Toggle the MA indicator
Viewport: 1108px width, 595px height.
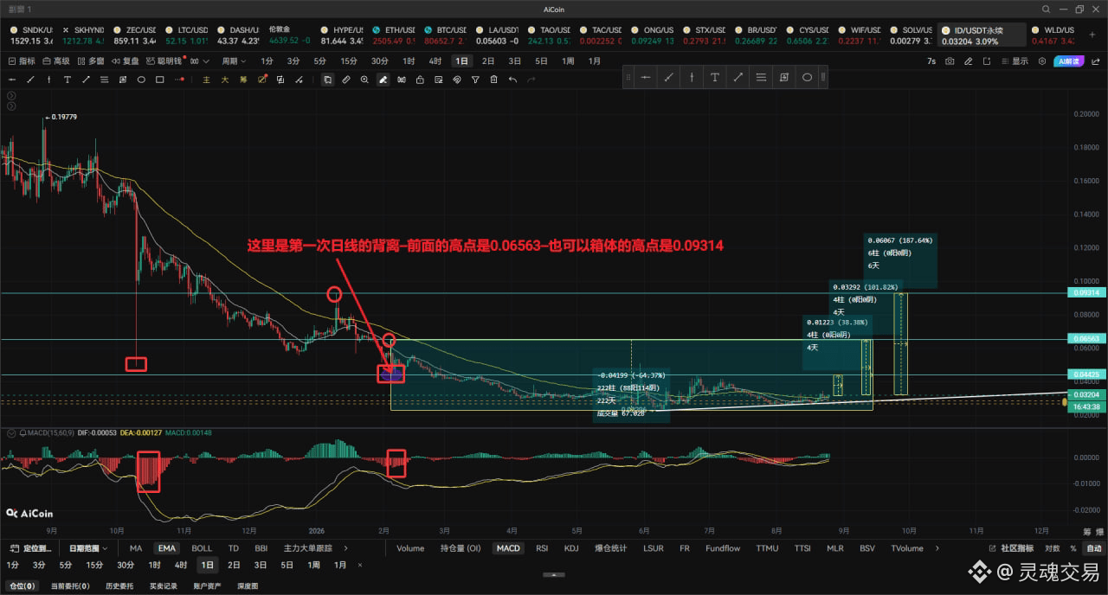[x=136, y=548]
